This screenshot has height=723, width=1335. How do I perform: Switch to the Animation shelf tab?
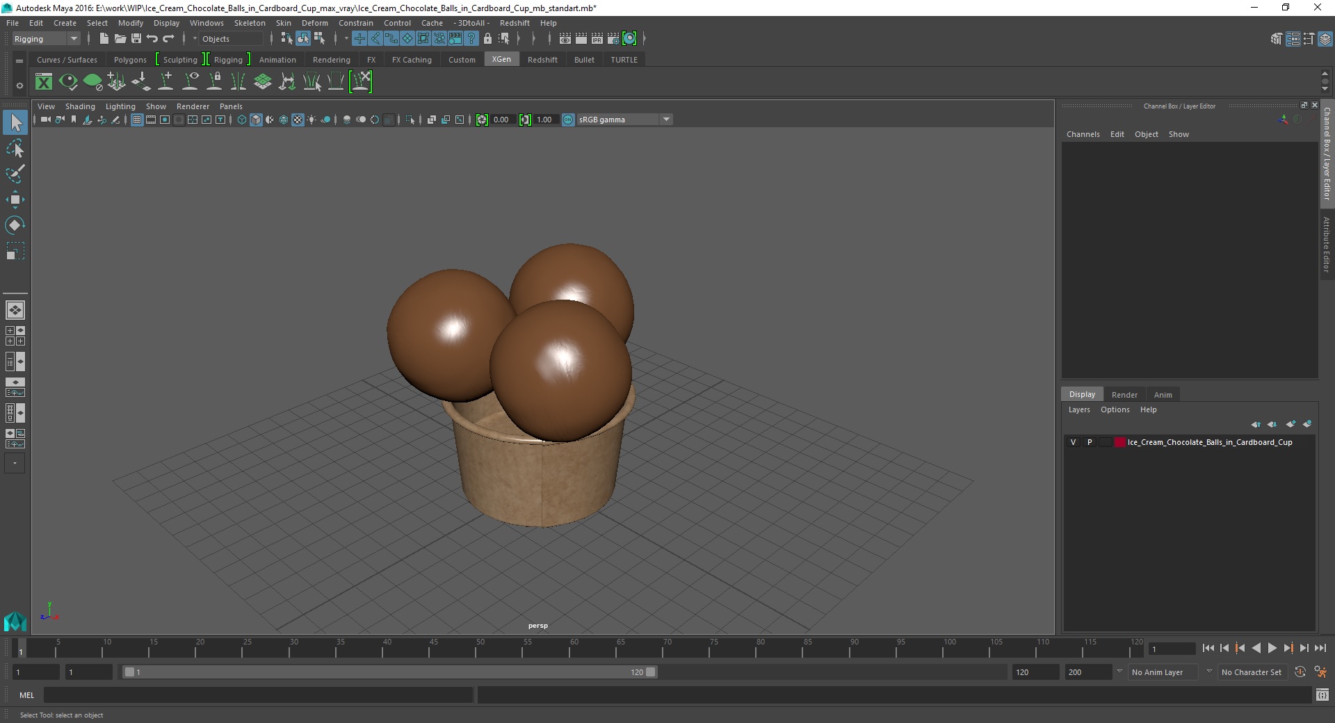[x=277, y=60]
